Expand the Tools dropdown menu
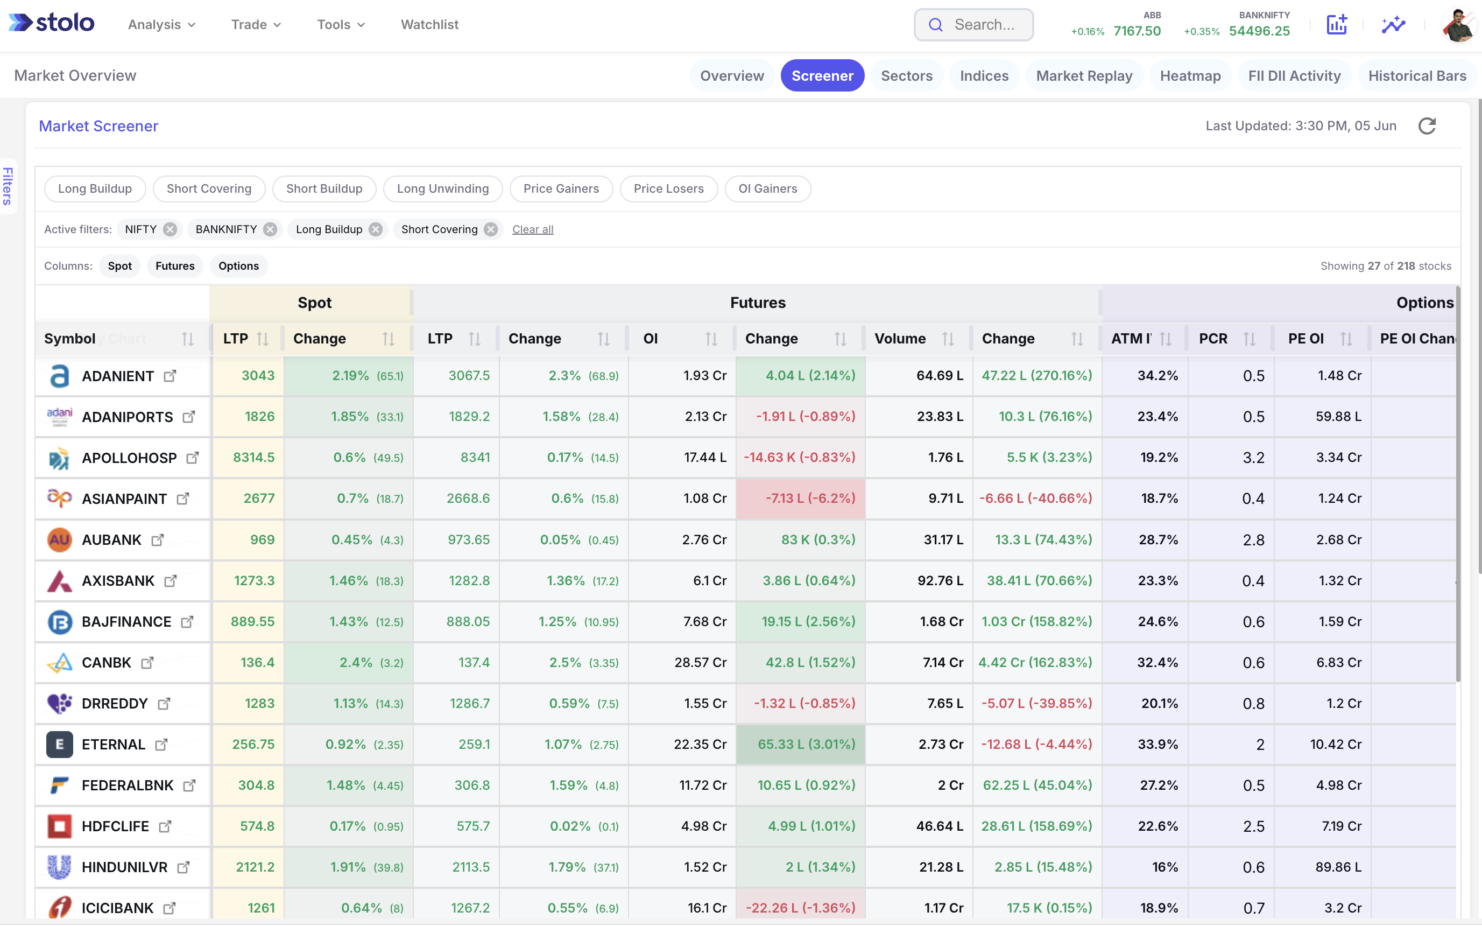The image size is (1482, 926). pyautogui.click(x=341, y=25)
